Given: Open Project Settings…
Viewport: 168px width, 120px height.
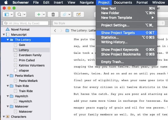Looking at the screenshot, I should [127, 25].
